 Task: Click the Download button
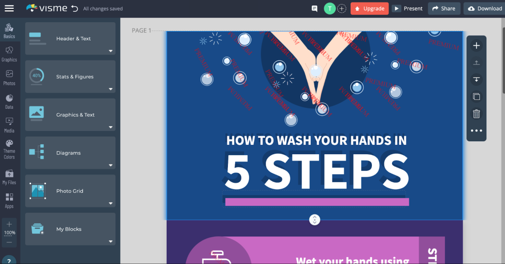point(484,8)
